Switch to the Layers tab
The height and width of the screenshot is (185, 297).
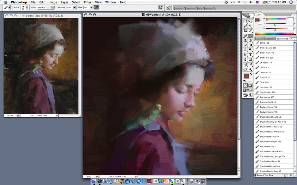[259, 39]
